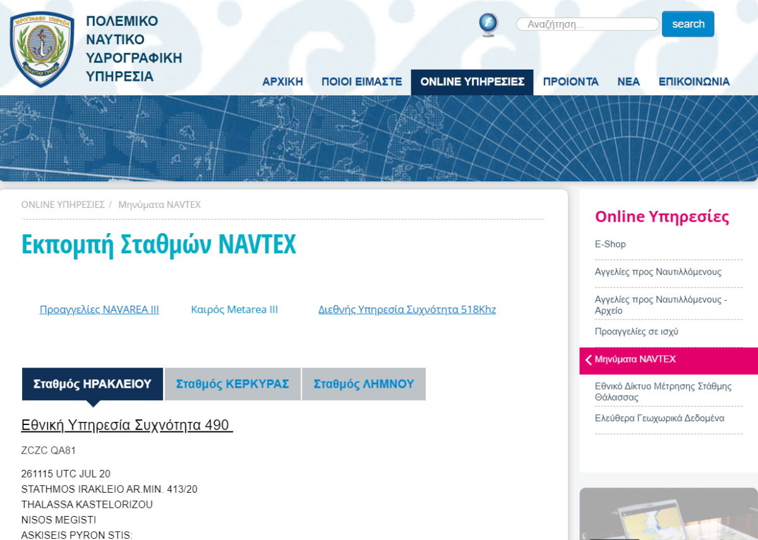This screenshot has height=540, width=758.
Task: Open Διεθνής Υπηρεσία Συχνότητα 518Khz link
Action: (407, 309)
